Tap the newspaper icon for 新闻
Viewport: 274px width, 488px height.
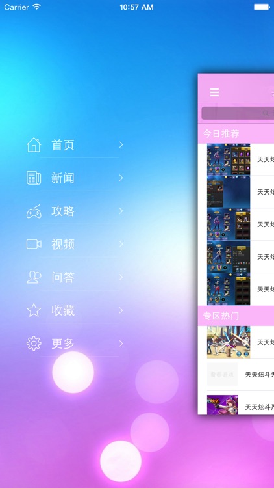[x=34, y=178]
